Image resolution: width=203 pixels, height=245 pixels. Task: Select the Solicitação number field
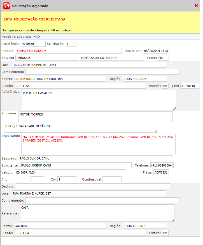coord(71,44)
